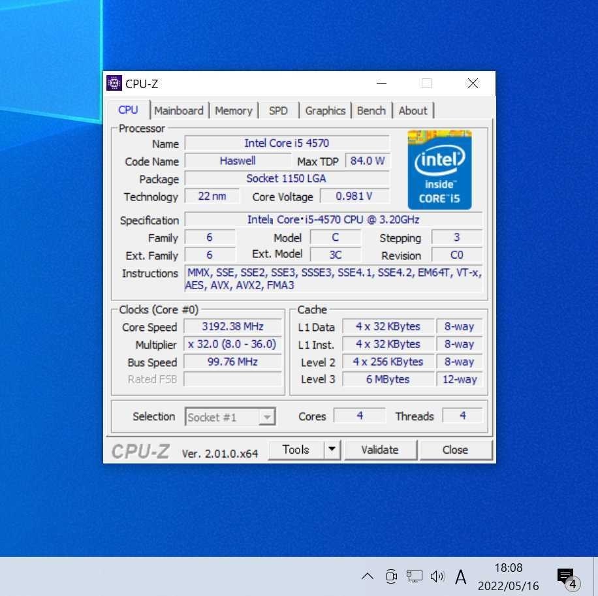Click the Cores value field
Screen dimensions: 598x596
pyautogui.click(x=359, y=415)
